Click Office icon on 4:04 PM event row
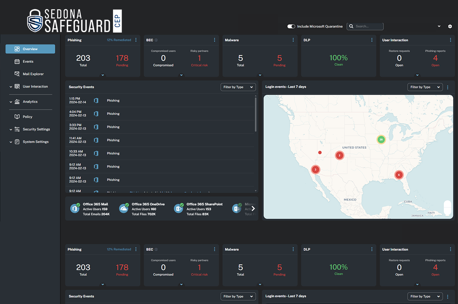 (x=96, y=114)
